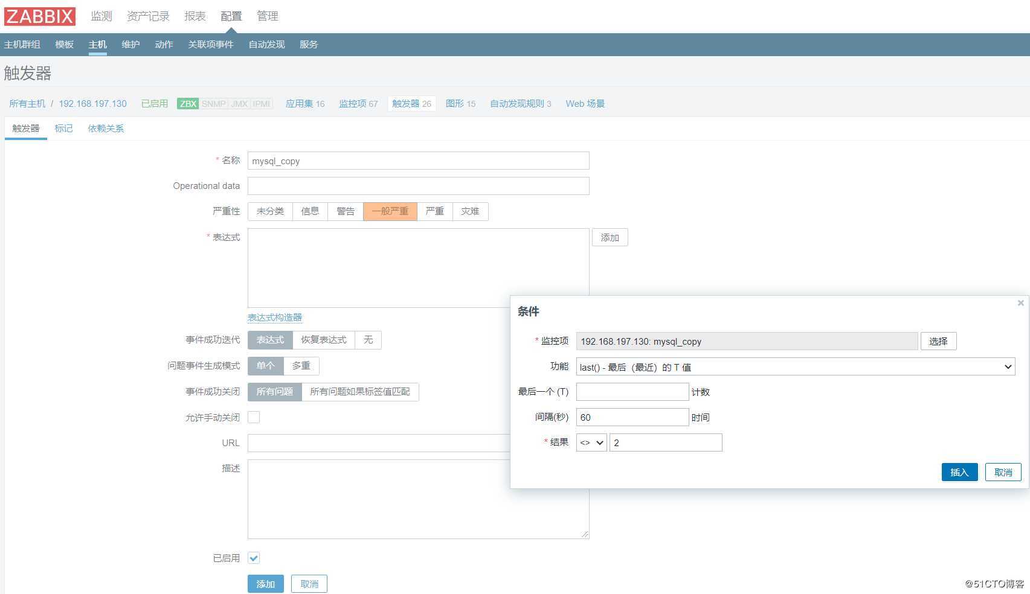
Task: Select 表达式 for 事件成功迭代
Action: click(x=270, y=340)
